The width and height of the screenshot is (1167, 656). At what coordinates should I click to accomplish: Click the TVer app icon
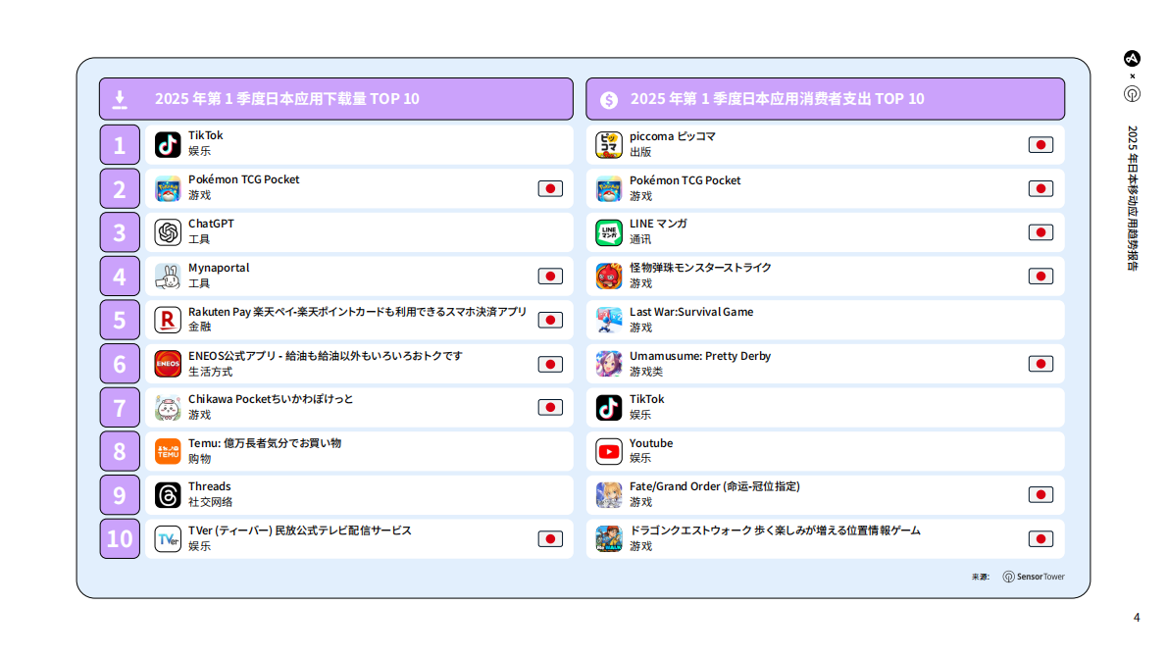(x=168, y=538)
